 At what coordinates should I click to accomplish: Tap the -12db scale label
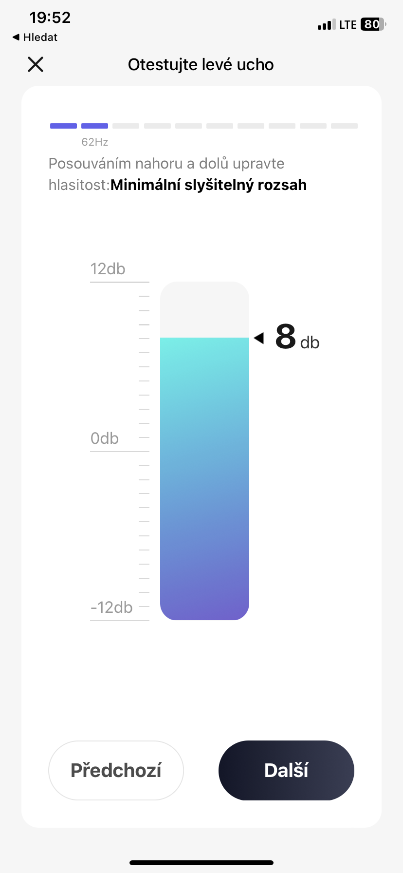(111, 607)
